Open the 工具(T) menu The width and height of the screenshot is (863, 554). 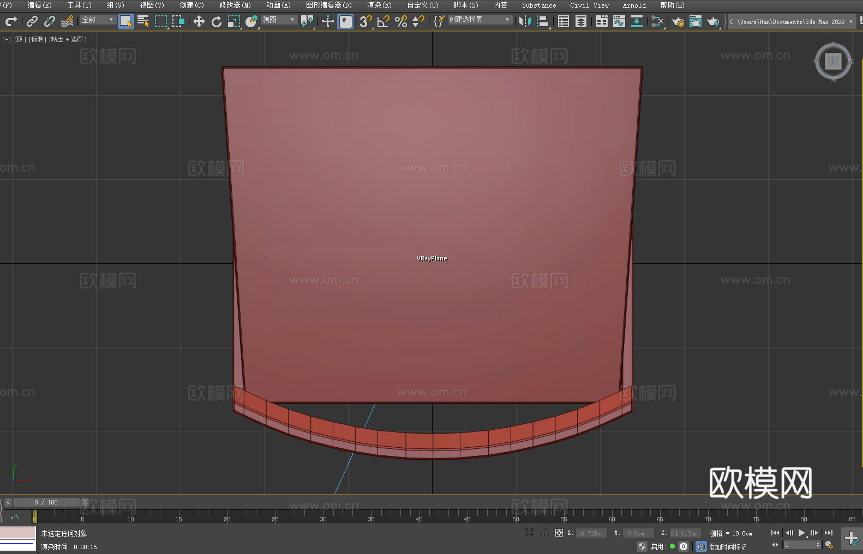(x=79, y=5)
